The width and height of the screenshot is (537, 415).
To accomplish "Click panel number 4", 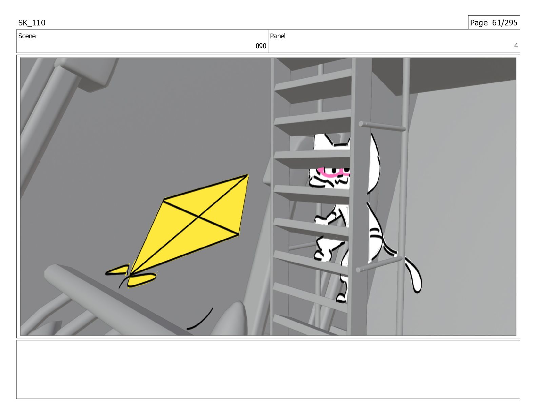I will [x=516, y=46].
